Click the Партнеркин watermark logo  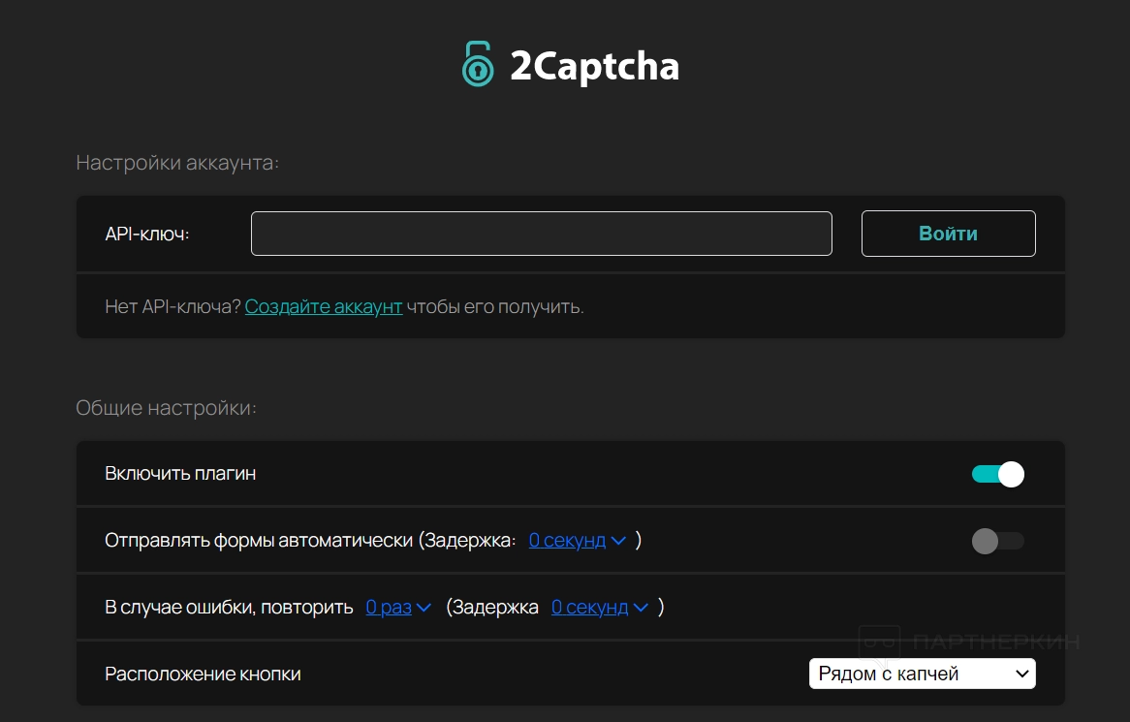pos(880,641)
